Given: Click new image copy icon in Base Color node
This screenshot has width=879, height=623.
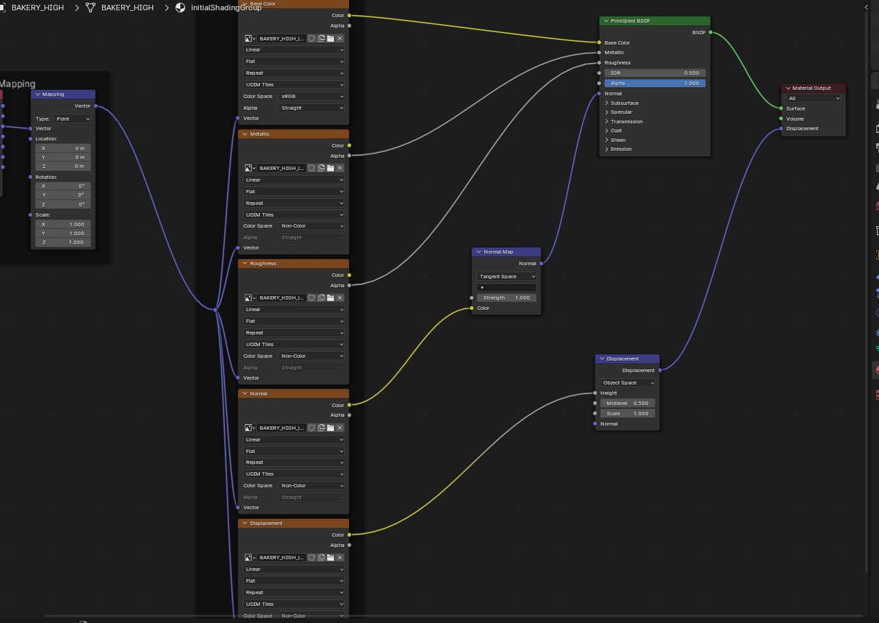Looking at the screenshot, I should 321,38.
